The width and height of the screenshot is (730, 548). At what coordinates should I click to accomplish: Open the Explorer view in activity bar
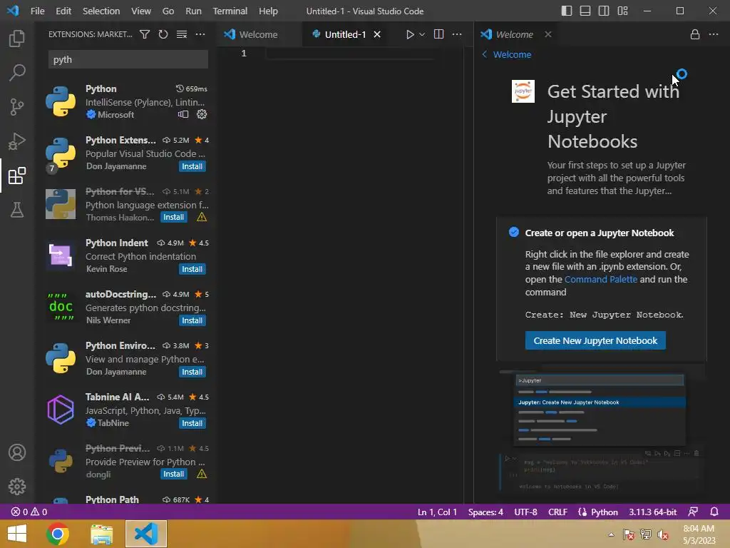17,39
